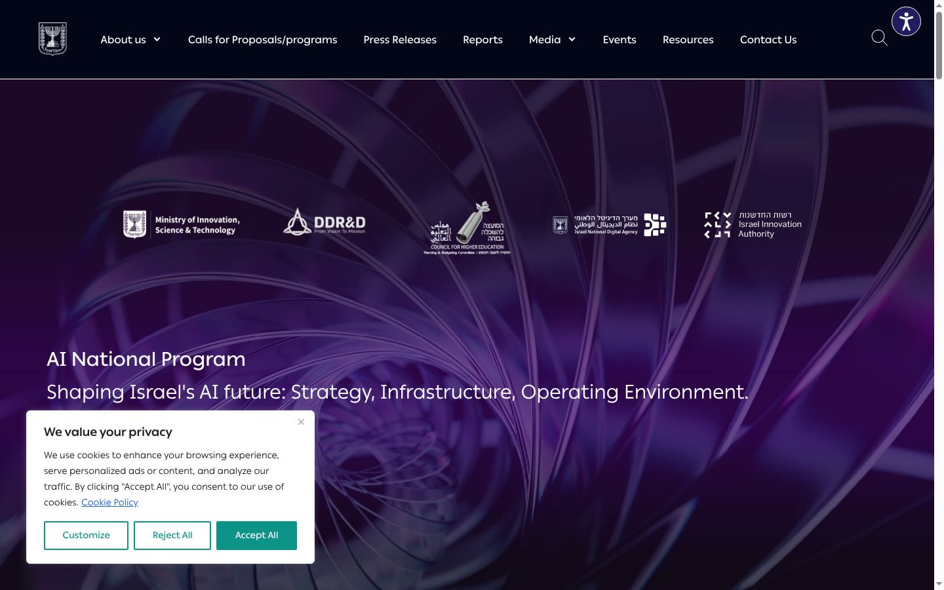Open the About us menu
The height and width of the screenshot is (590, 944).
pyautogui.click(x=123, y=39)
